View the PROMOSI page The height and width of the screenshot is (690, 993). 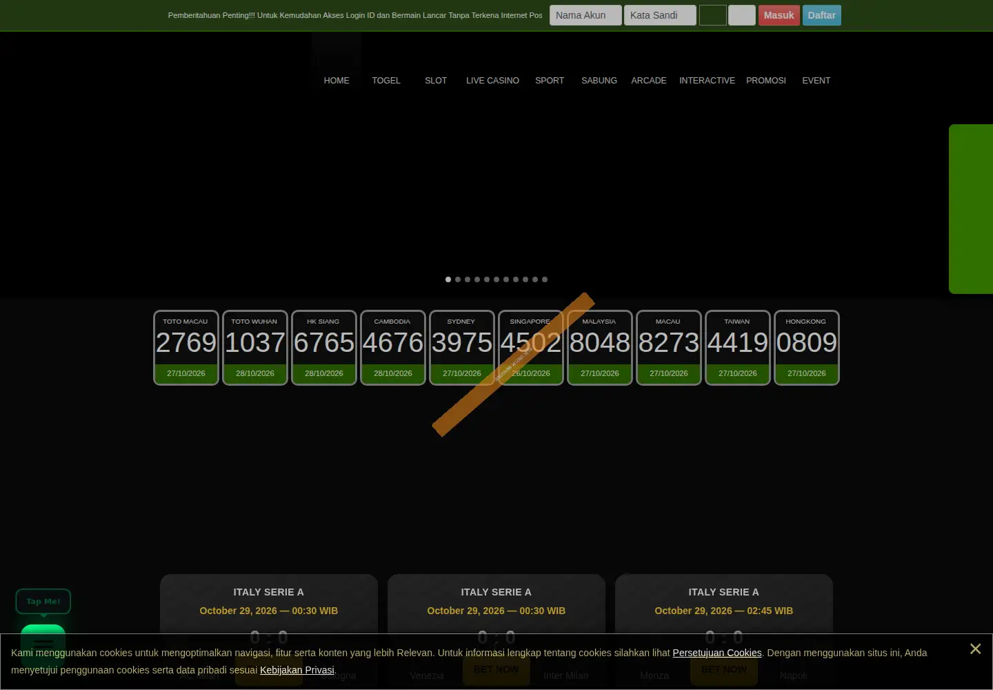point(766,81)
